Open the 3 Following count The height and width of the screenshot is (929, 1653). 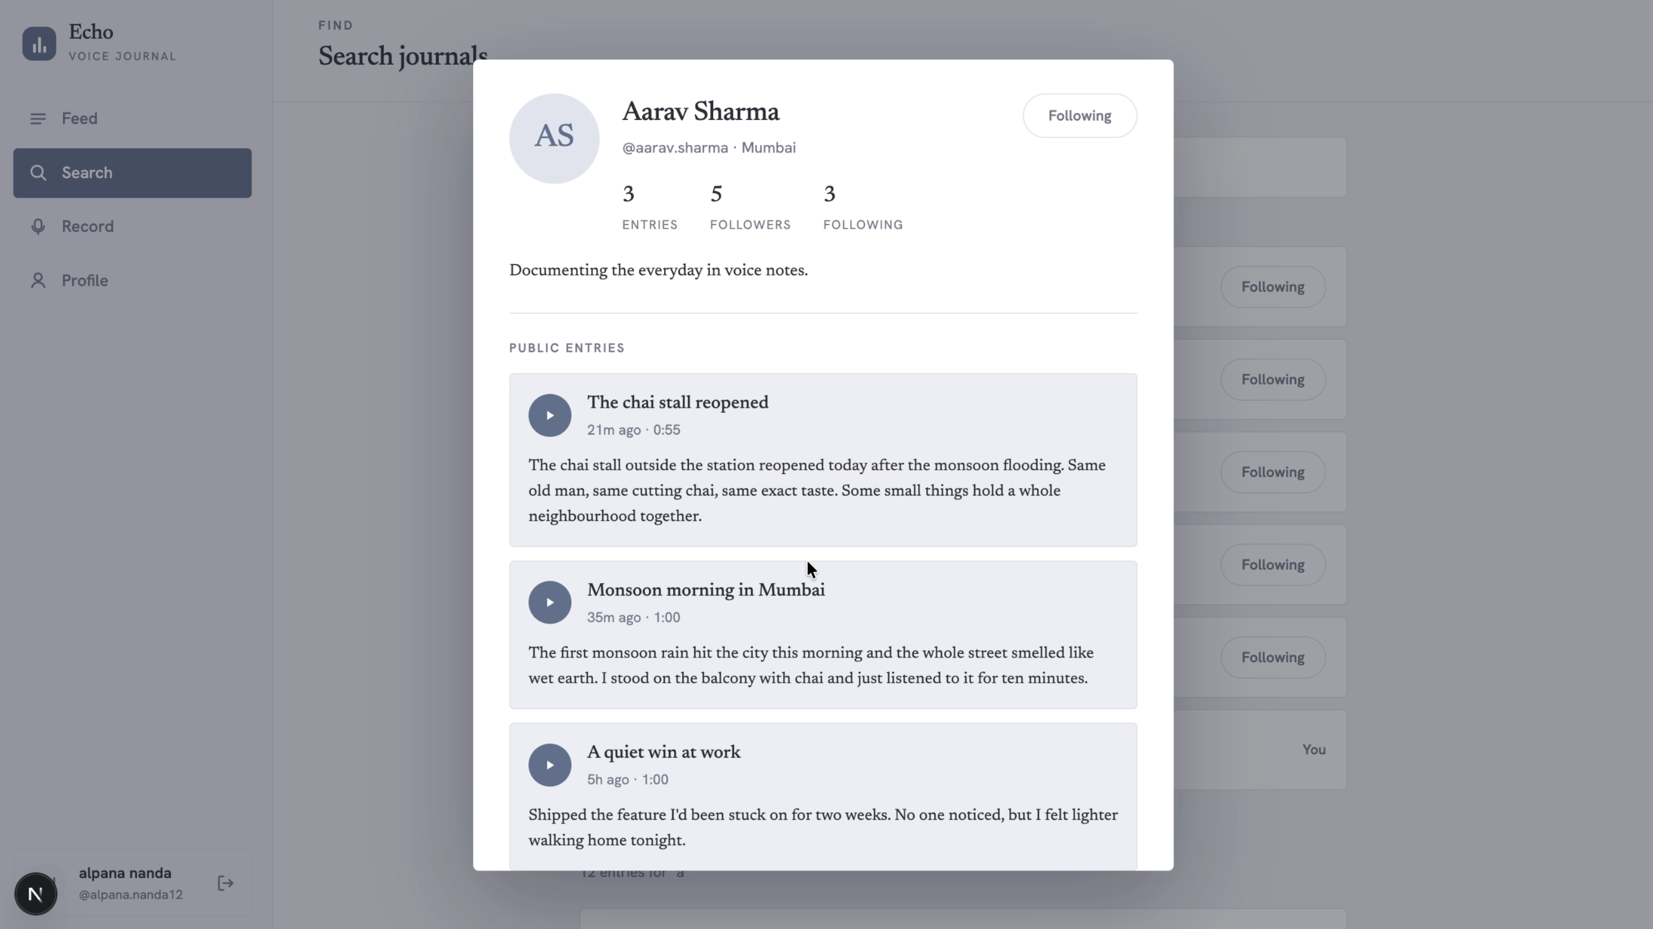point(863,207)
